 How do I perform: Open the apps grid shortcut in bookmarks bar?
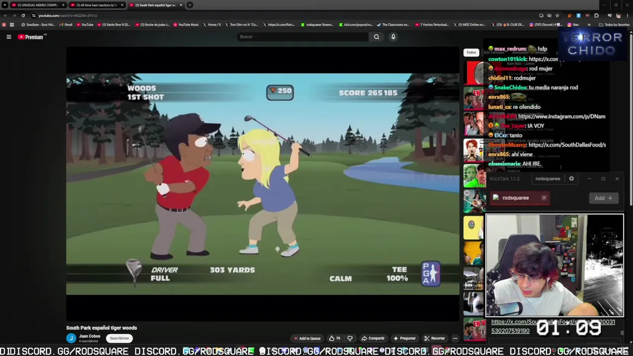[12, 25]
